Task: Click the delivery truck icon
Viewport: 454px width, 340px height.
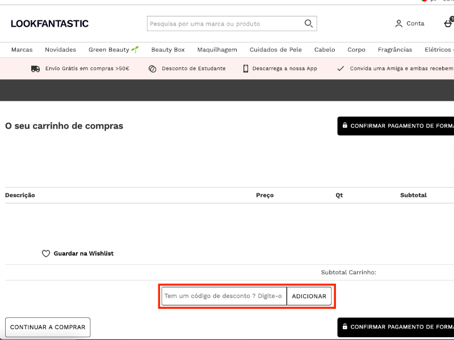Action: 35,69
